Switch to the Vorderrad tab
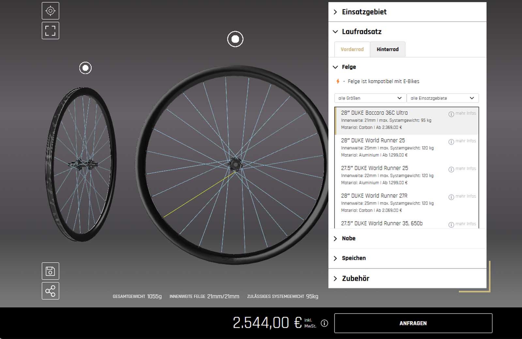This screenshot has width=522, height=339. (x=352, y=50)
